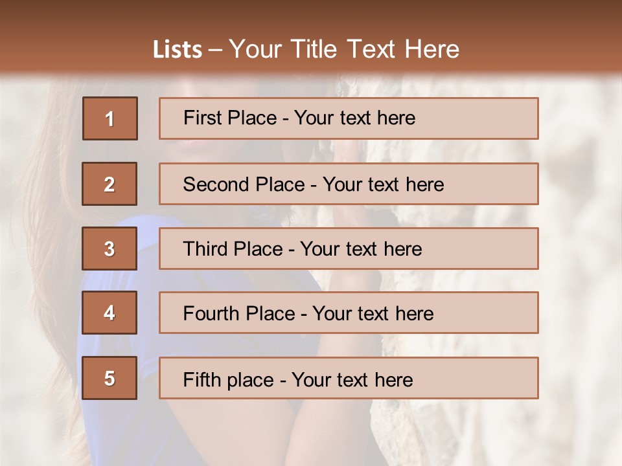This screenshot has width=622, height=466.
Task: Select the Third Place text bar
Action: [x=349, y=249]
